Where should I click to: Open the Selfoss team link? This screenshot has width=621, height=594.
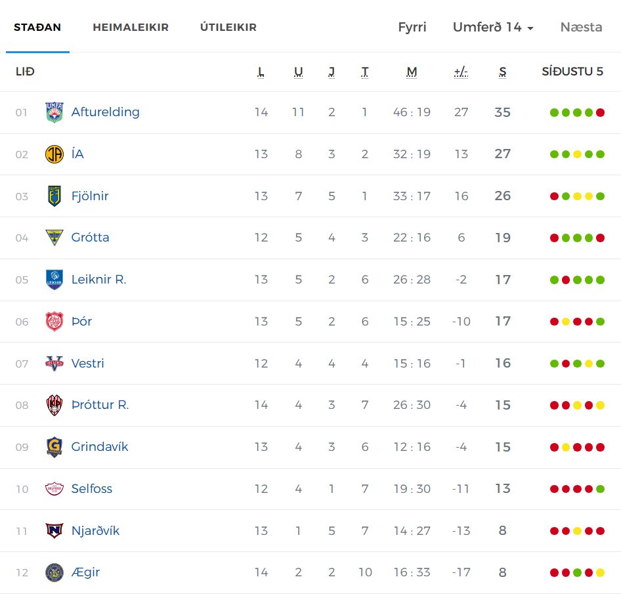[91, 489]
